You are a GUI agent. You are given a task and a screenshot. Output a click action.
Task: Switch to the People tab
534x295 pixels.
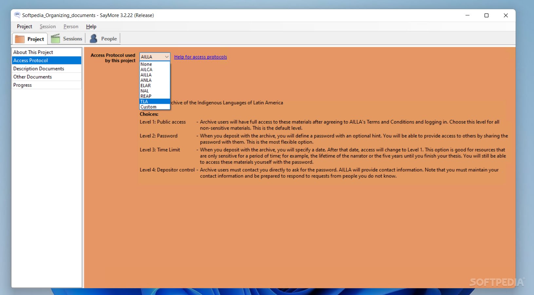coord(104,39)
